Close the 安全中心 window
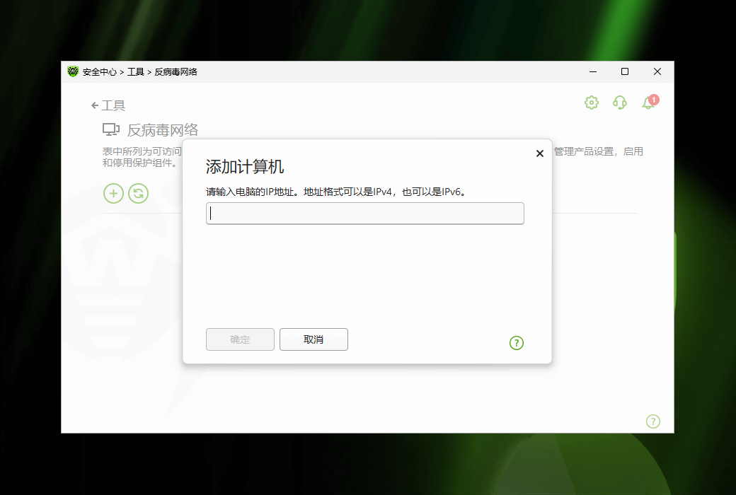This screenshot has height=495, width=736. click(x=657, y=72)
